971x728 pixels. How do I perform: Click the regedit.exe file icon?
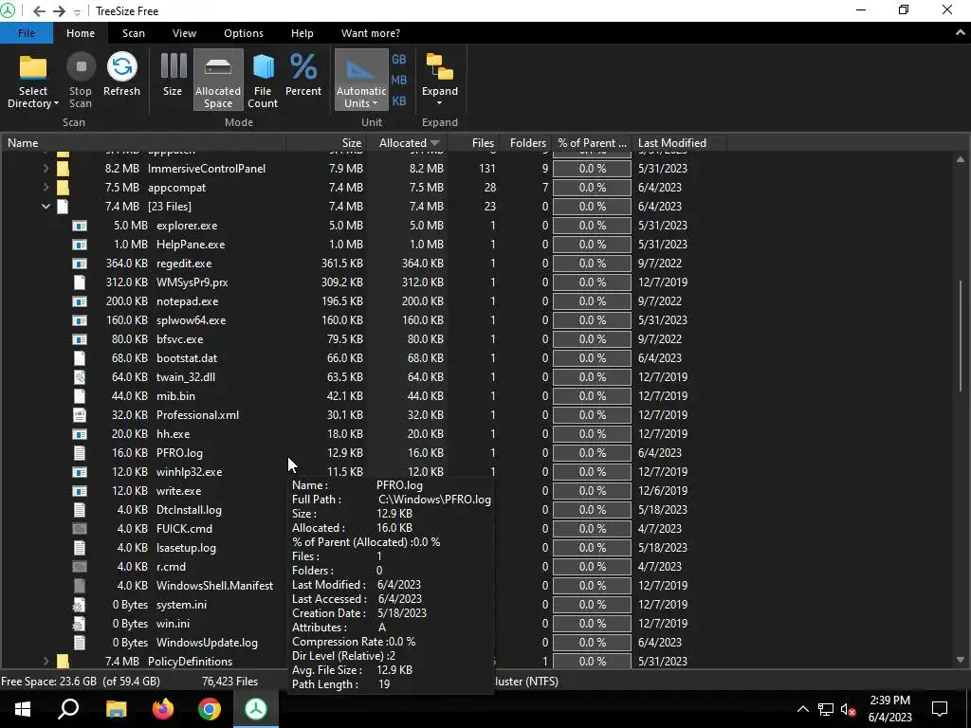click(x=80, y=264)
